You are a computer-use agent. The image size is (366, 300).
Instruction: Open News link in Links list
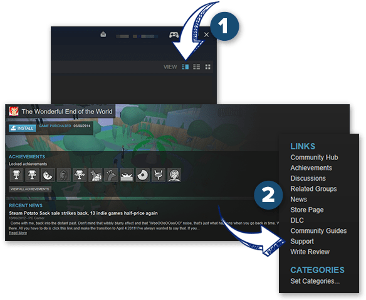click(299, 200)
